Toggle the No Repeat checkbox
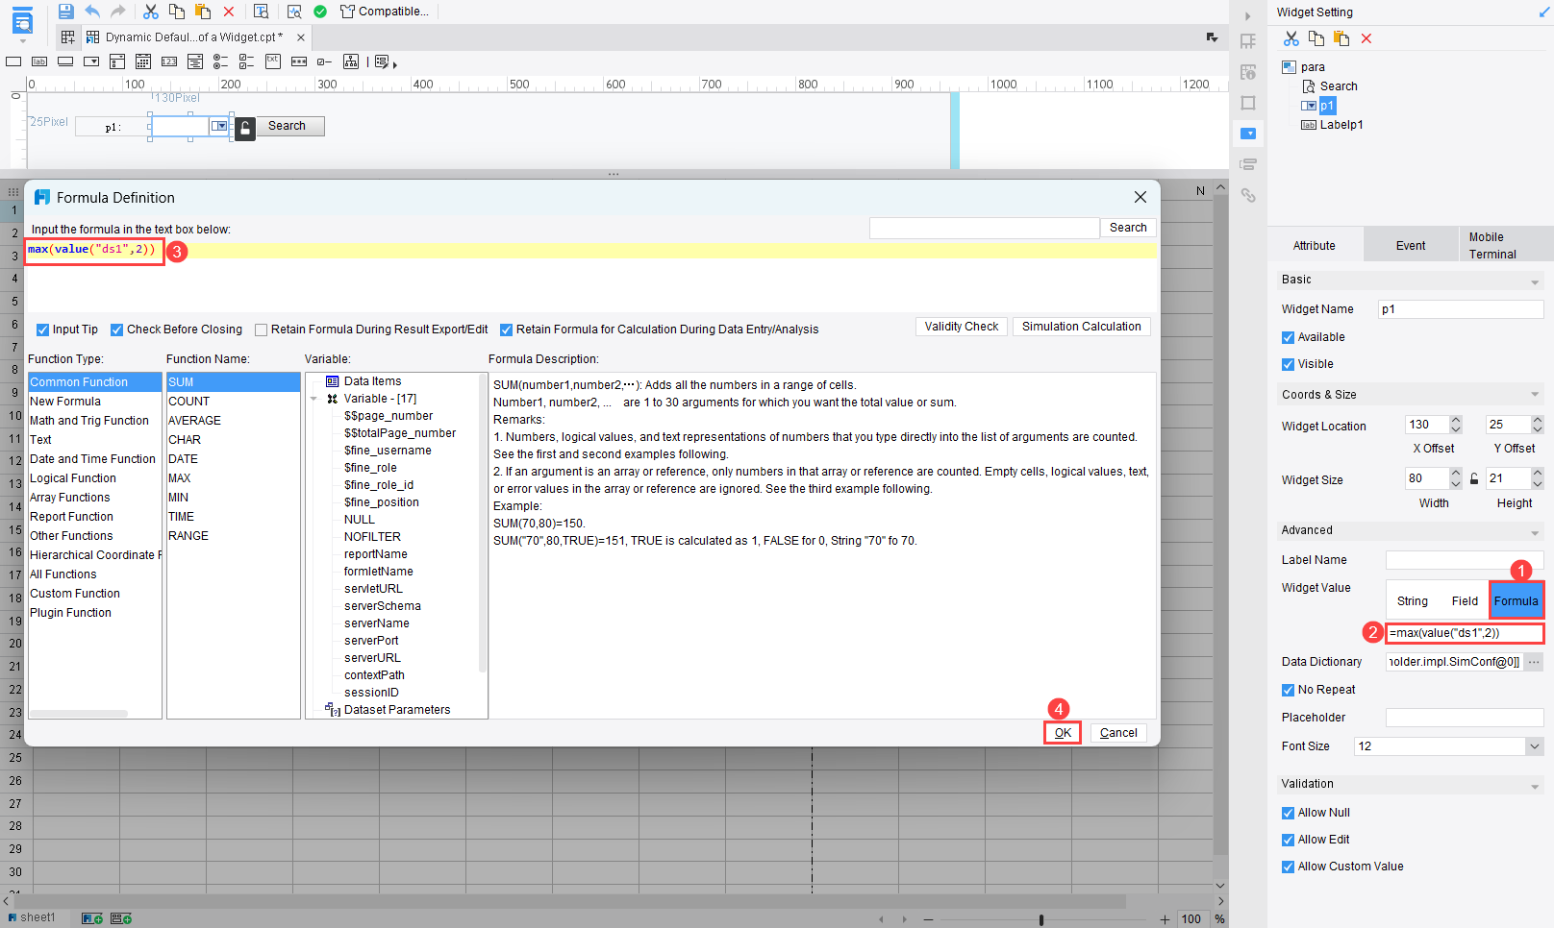This screenshot has width=1554, height=928. (x=1288, y=690)
